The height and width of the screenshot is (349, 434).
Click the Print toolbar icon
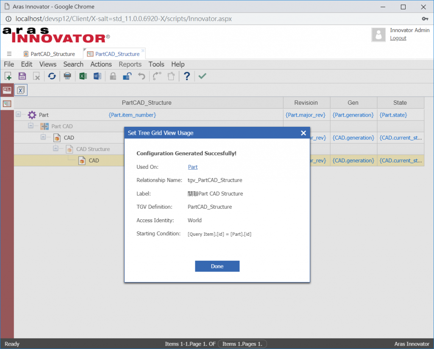click(67, 76)
